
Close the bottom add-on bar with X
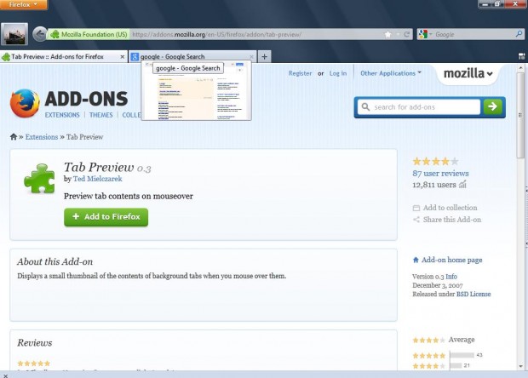click(5, 375)
